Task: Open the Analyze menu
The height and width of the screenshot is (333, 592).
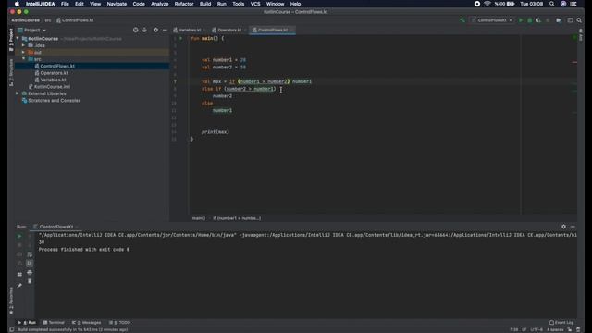Action: click(159, 4)
